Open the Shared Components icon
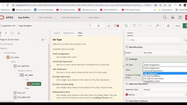 click(x=168, y=26)
